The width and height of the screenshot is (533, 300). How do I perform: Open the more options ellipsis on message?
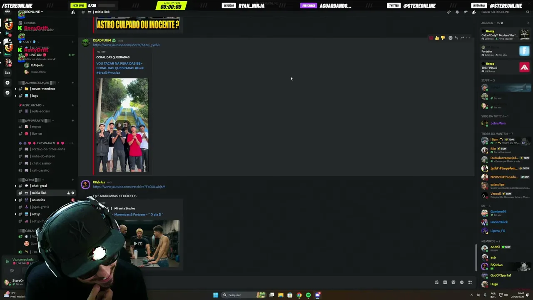468,38
